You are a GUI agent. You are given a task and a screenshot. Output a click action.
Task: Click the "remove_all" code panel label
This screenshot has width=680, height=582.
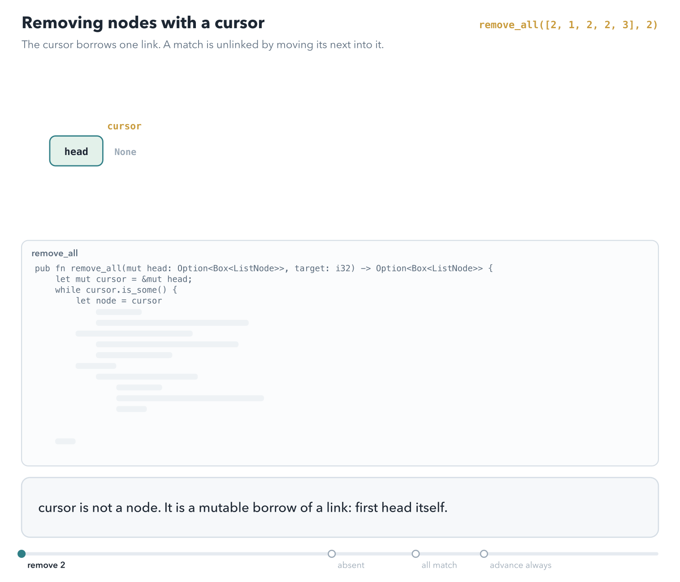coord(55,254)
